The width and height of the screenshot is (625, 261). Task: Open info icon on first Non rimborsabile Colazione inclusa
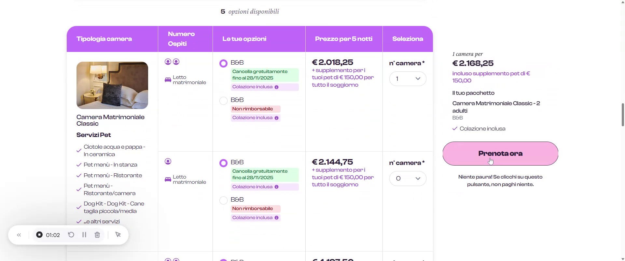276,118
